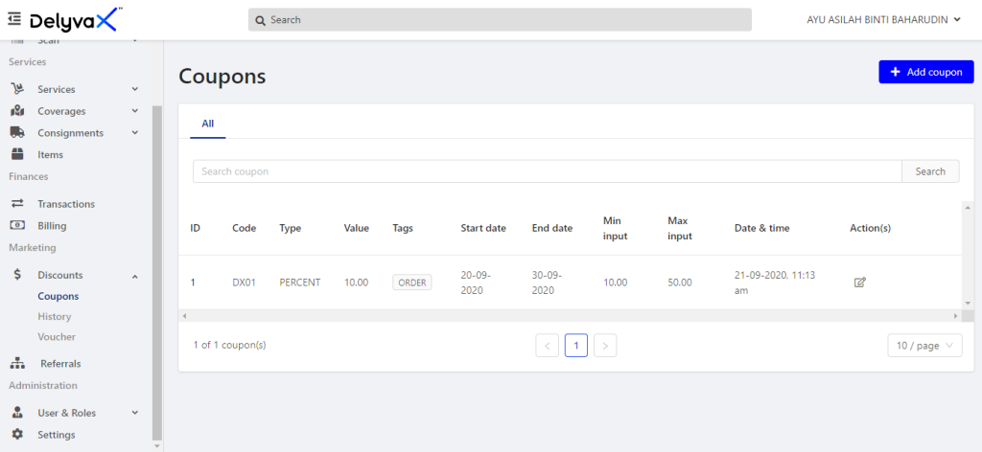Open the Items menu item
Image resolution: width=982 pixels, height=452 pixels.
50,154
